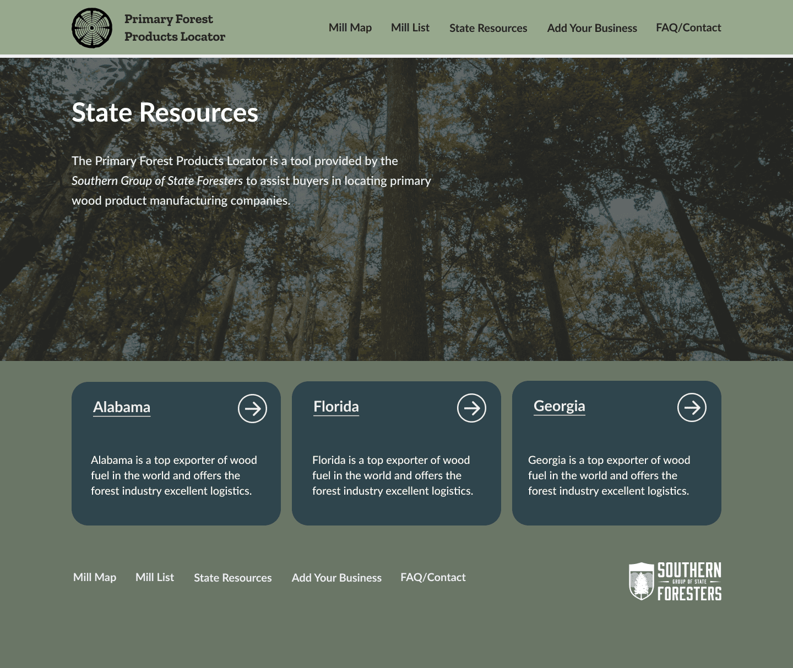Open the Alabama state link

coord(122,407)
